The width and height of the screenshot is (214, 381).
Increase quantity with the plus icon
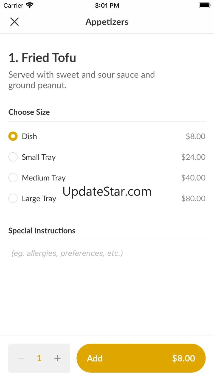click(x=57, y=358)
